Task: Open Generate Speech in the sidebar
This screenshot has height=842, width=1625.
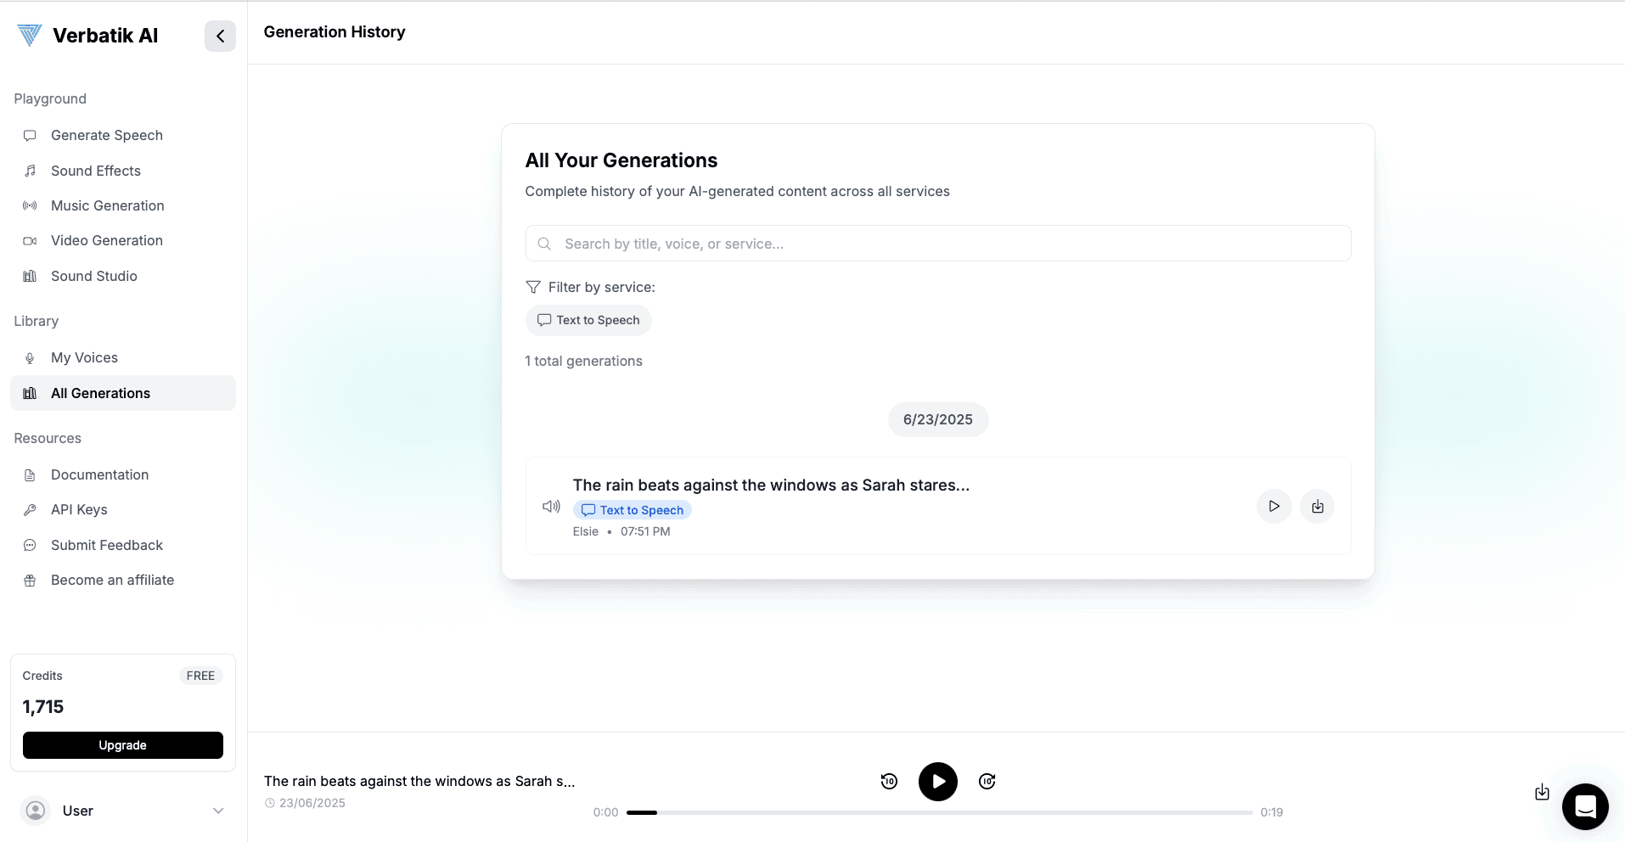Action: (x=106, y=135)
